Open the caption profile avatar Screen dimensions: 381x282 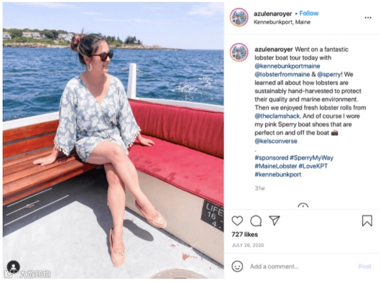coord(239,53)
